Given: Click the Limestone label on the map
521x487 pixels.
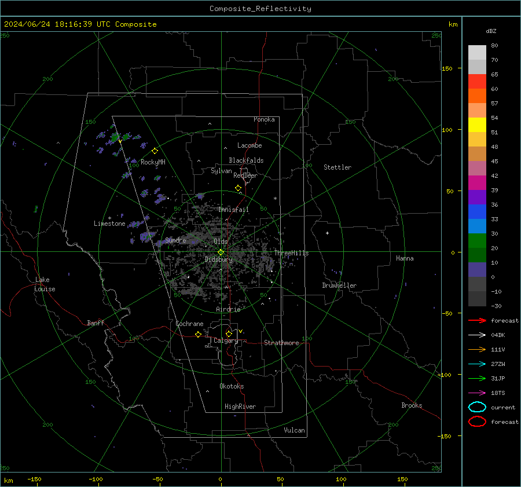Looking at the screenshot, I should (x=109, y=224).
